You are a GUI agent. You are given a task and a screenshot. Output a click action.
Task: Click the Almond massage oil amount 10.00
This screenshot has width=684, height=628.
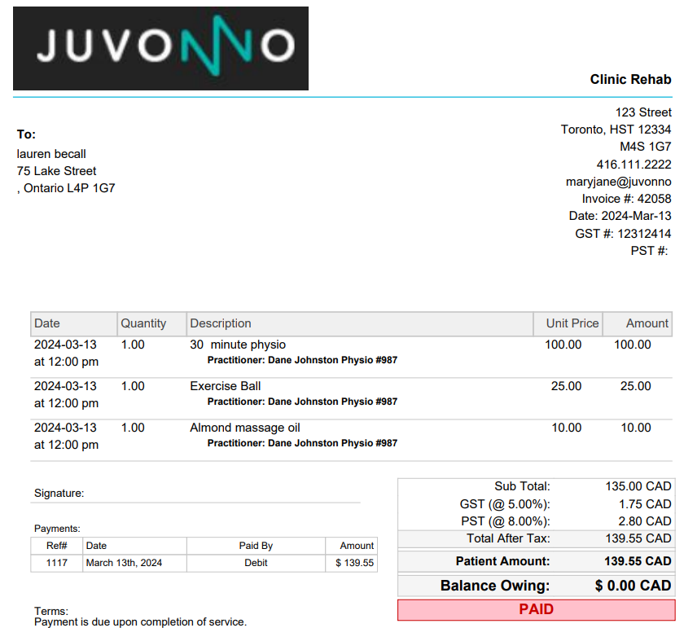tap(636, 428)
